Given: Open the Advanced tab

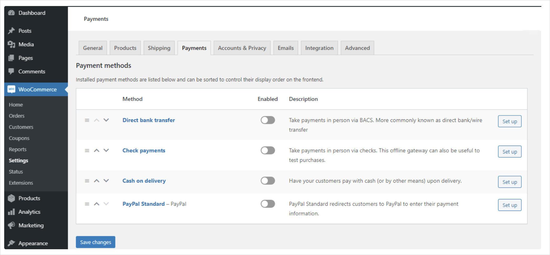Looking at the screenshot, I should pyautogui.click(x=357, y=48).
